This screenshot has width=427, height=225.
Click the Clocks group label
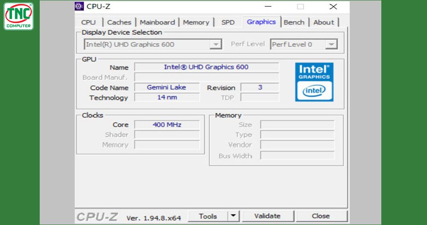tap(92, 115)
